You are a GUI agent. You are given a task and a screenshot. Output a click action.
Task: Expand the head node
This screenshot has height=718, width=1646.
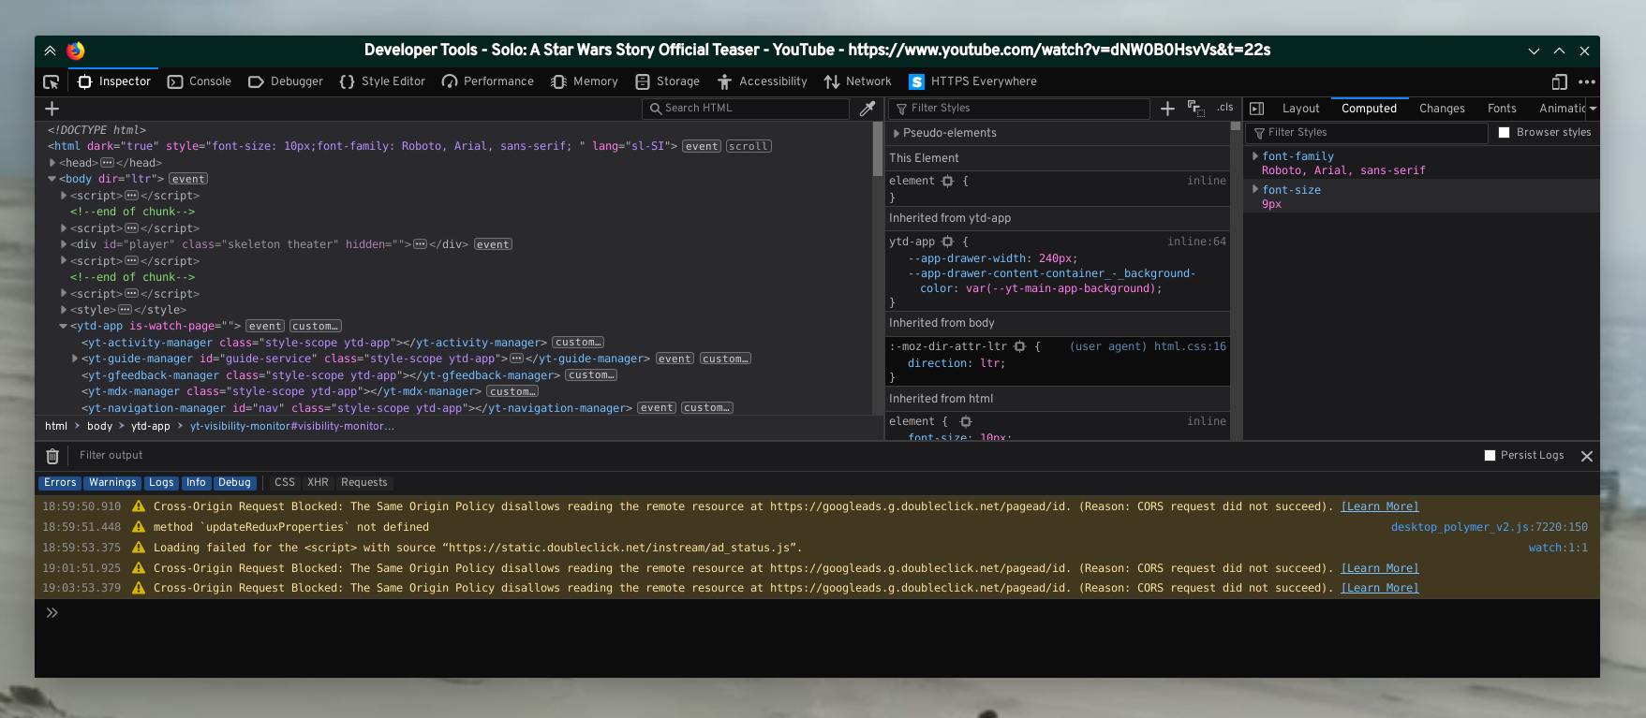(x=52, y=163)
